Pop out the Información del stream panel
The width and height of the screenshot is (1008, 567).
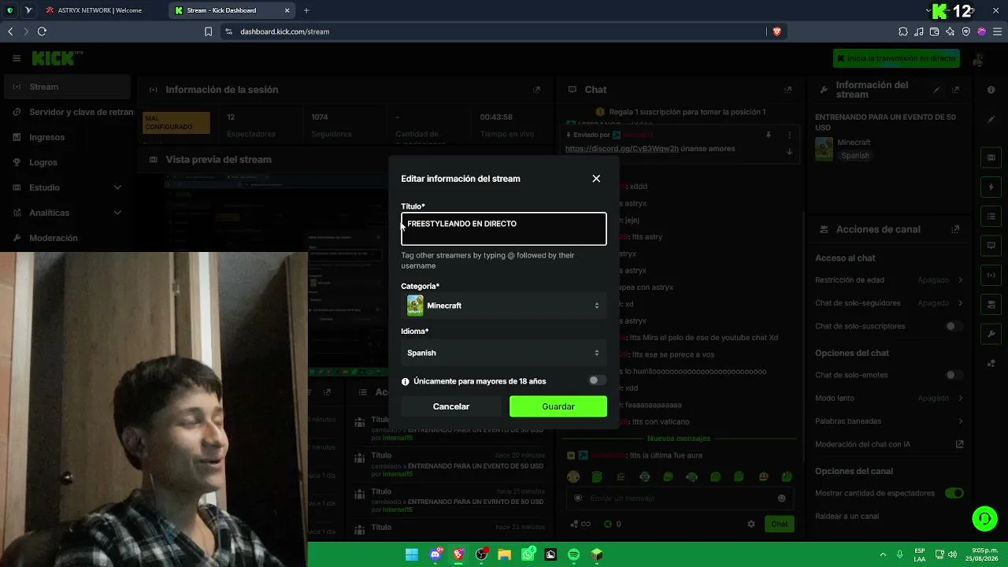(955, 90)
